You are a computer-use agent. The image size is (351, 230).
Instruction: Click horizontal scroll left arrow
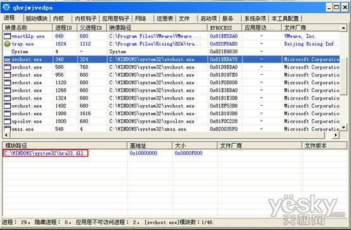point(6,135)
